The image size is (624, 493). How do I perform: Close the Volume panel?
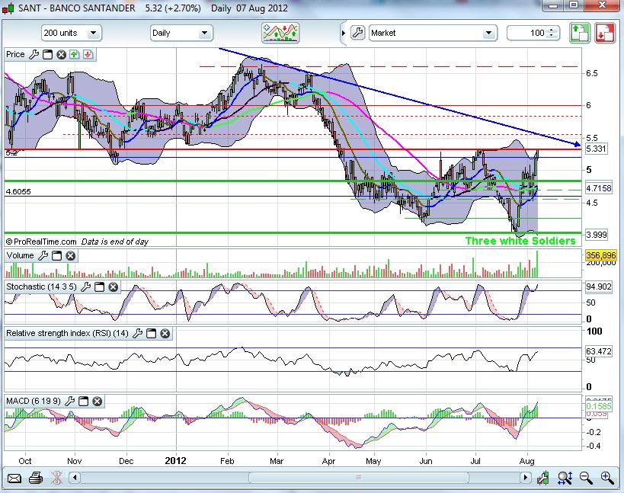(70, 256)
